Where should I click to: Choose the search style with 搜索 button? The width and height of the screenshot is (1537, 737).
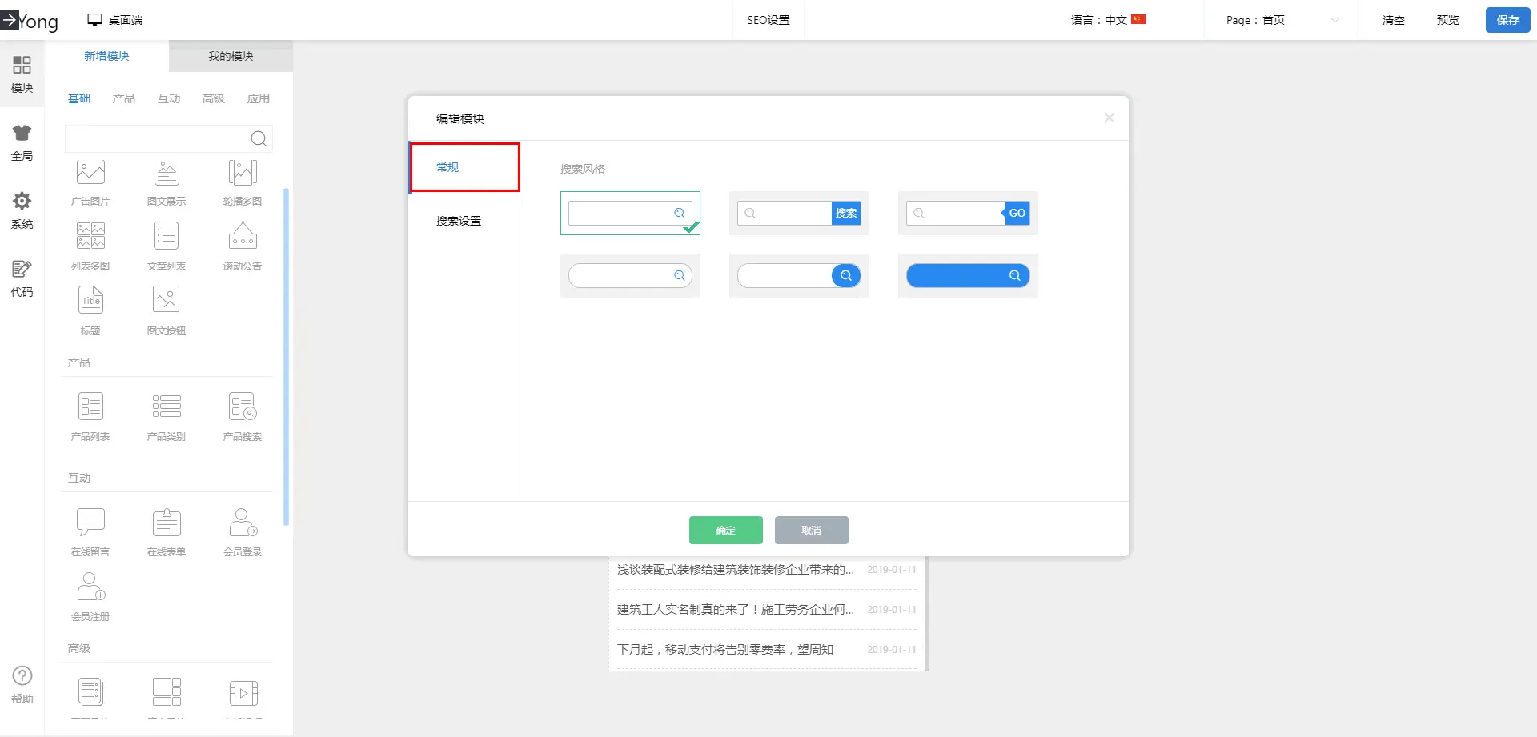coord(799,213)
